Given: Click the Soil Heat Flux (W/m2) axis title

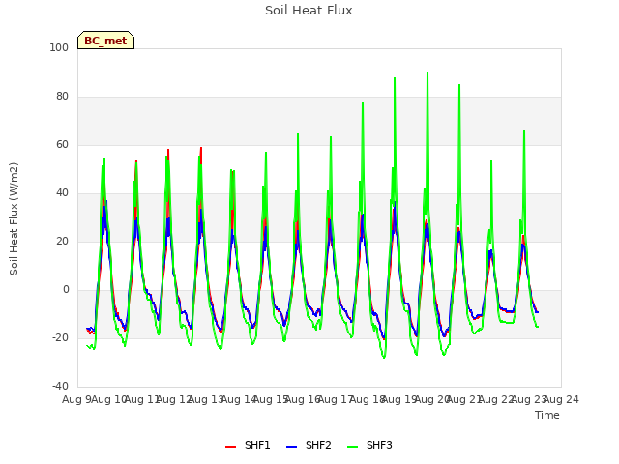Looking at the screenshot, I should 14,218.
